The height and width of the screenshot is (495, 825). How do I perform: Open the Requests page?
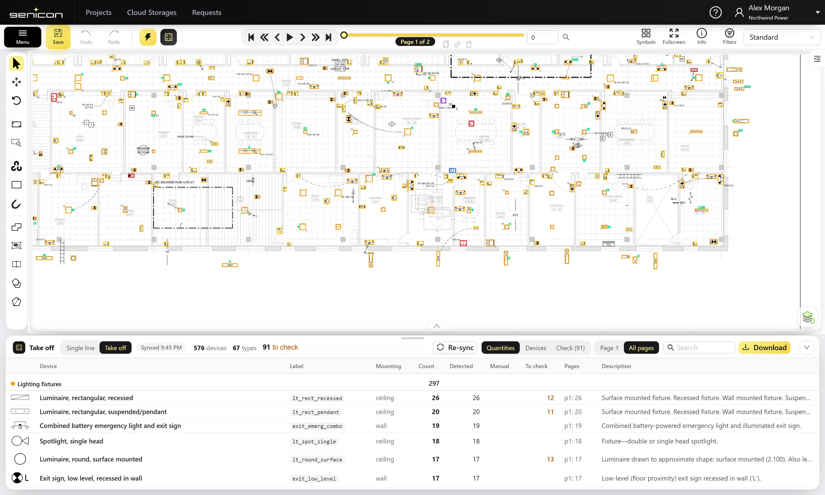tap(207, 12)
